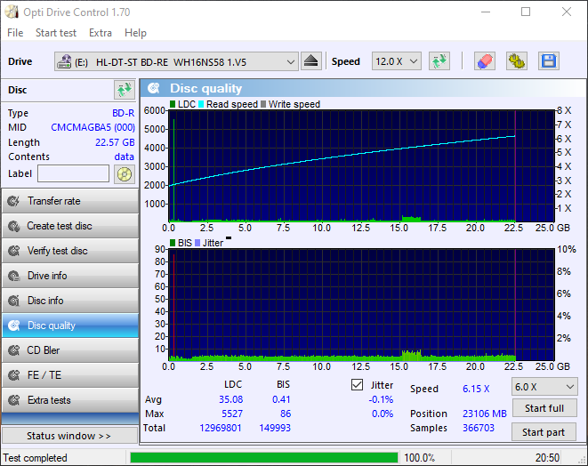Select the FE / TE test
The image size is (588, 466).
69,375
